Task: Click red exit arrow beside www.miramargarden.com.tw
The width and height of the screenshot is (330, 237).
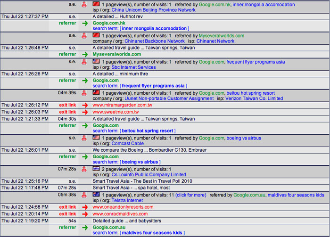Action: [85, 105]
